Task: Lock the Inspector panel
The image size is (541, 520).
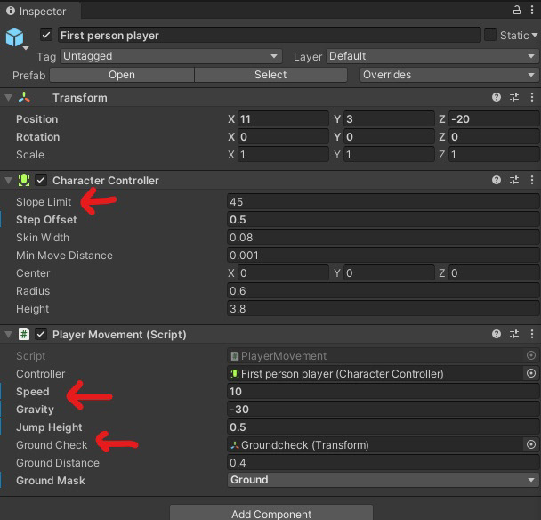Action: (x=516, y=10)
